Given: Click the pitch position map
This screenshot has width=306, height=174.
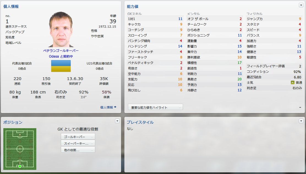Looking at the screenshot, I should (20, 149).
